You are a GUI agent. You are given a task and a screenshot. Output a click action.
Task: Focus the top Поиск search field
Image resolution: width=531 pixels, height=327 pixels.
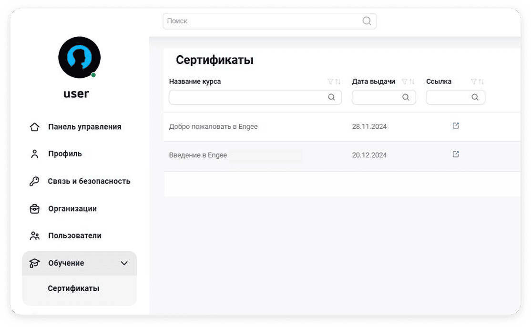click(262, 21)
